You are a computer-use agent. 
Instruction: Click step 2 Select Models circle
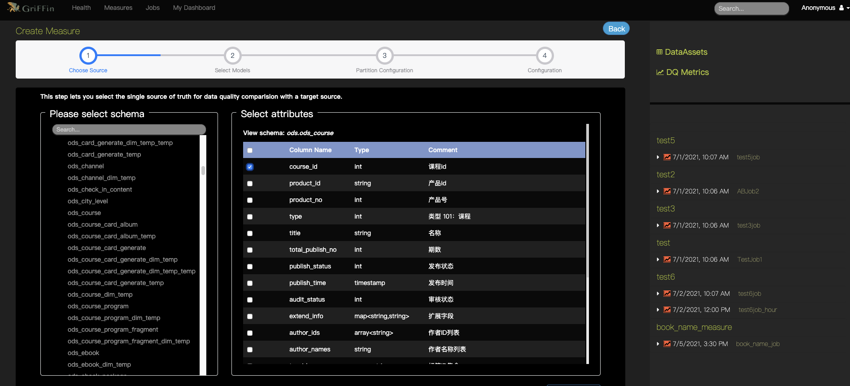coord(232,56)
